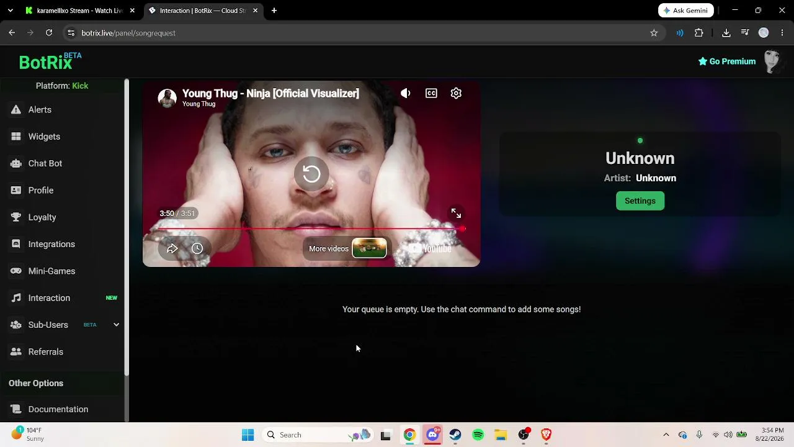Open the Young Thug channel avatar

pyautogui.click(x=167, y=98)
